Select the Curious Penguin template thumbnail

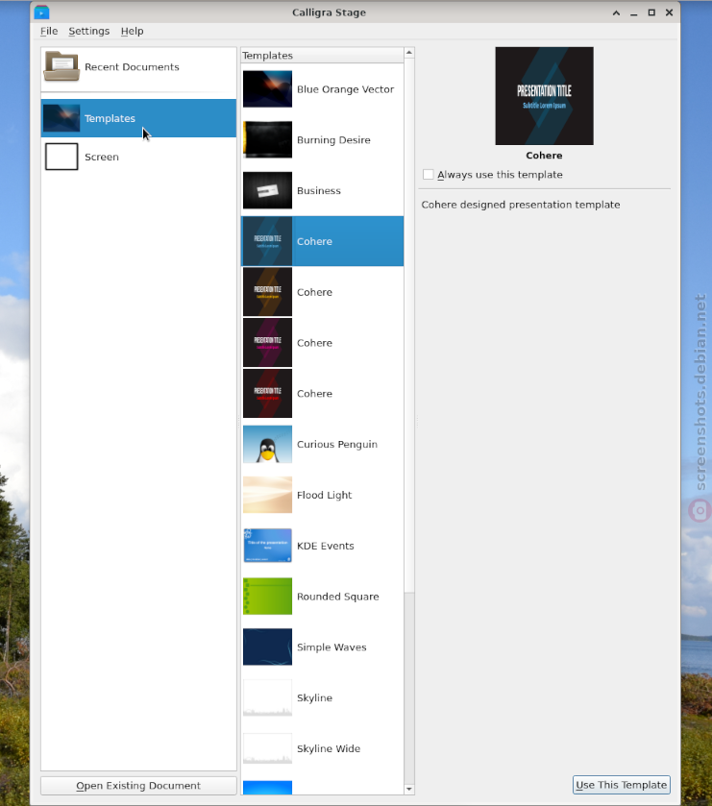coord(267,444)
